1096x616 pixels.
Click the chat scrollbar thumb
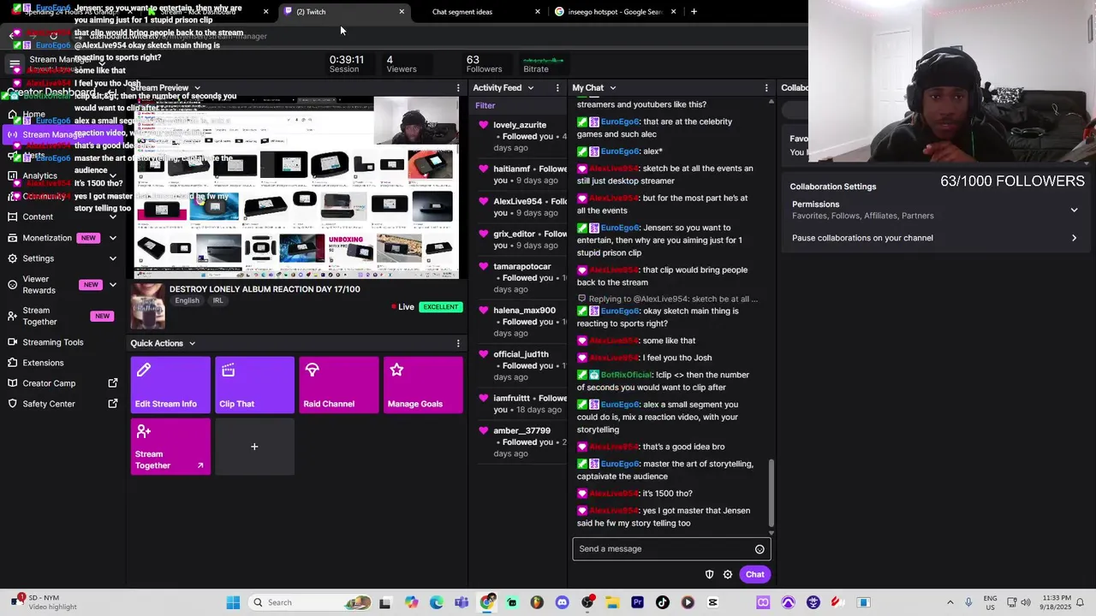coord(771,494)
